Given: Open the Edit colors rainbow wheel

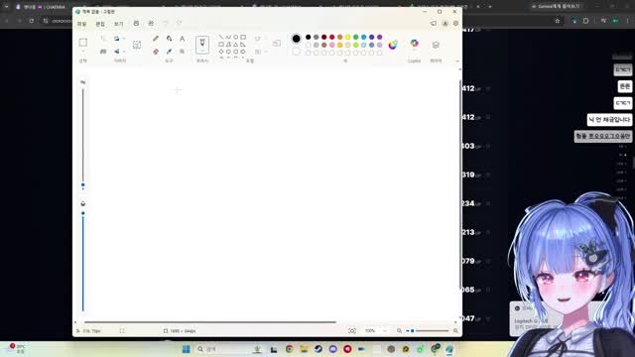Looking at the screenshot, I should [x=393, y=45].
